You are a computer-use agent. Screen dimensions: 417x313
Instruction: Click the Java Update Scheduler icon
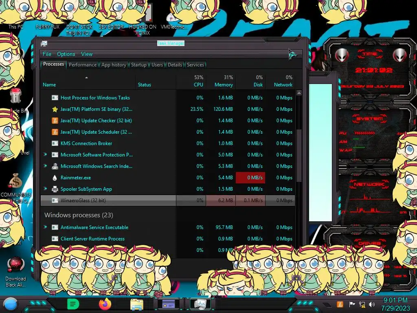55,132
